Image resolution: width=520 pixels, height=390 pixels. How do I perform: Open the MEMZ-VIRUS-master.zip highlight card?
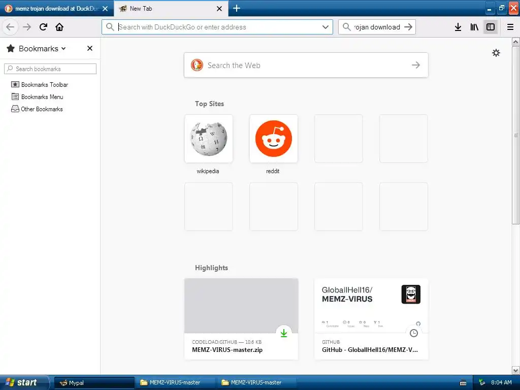[241, 319]
